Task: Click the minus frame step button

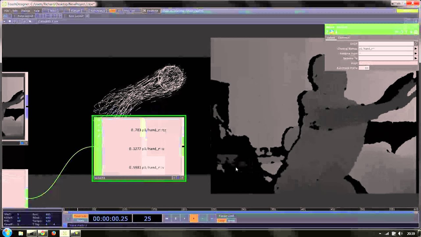Action: [203, 218]
